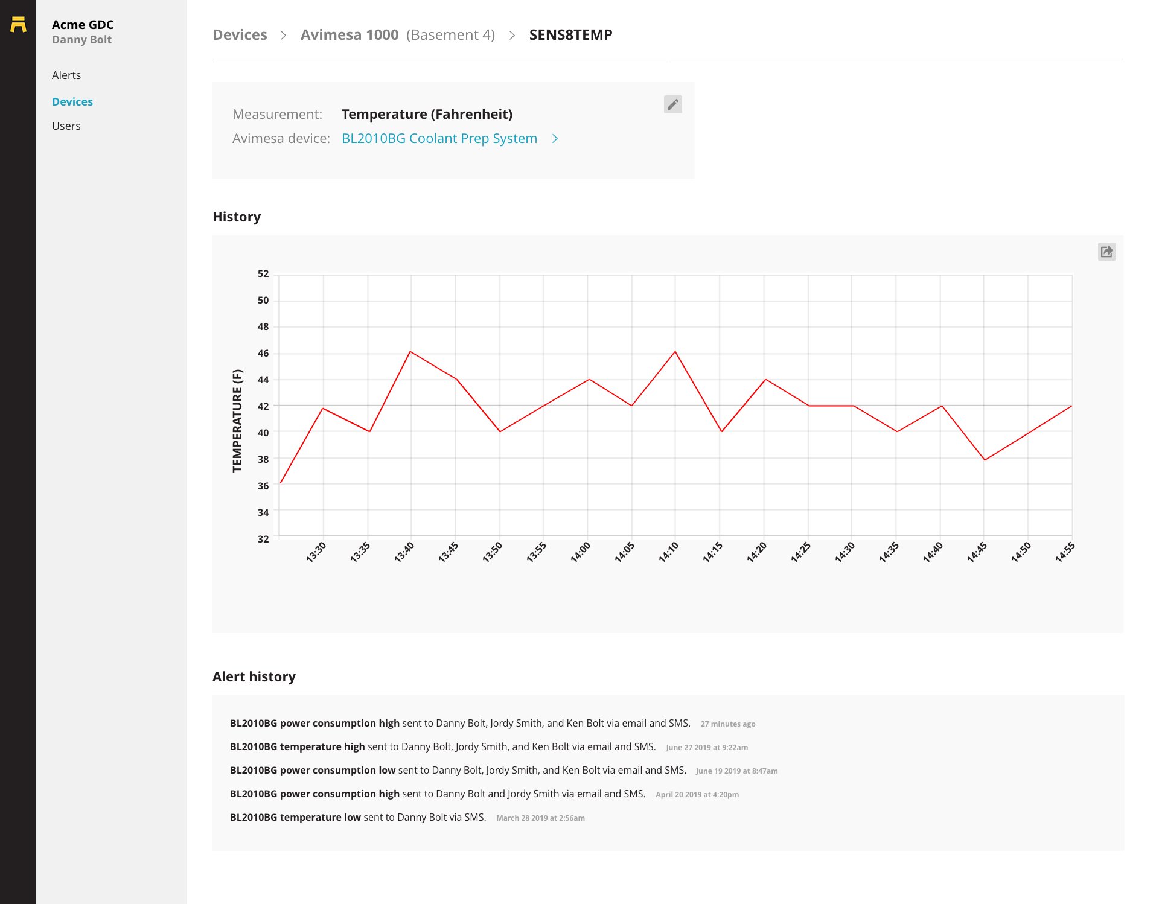Screen dimensions: 1159x904
Task: Export the temperature history chart
Action: click(1106, 252)
